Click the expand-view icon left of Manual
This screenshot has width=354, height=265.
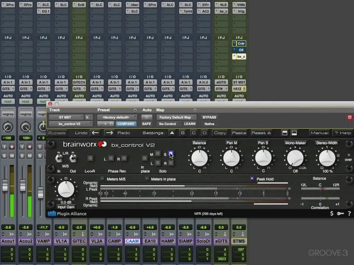(x=285, y=133)
